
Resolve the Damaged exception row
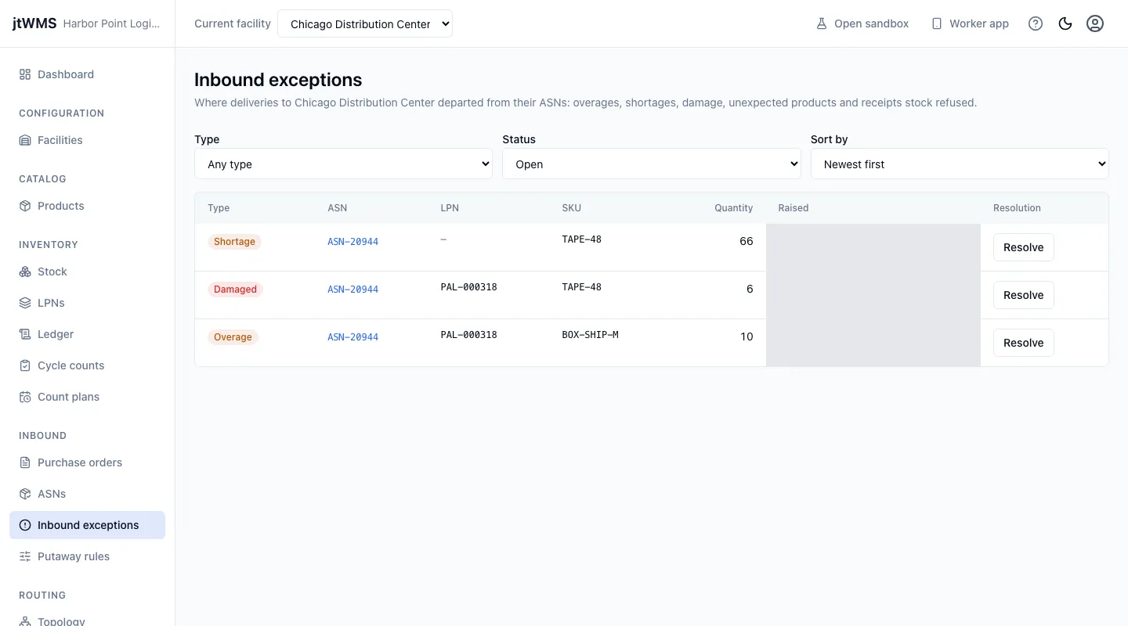click(1024, 295)
